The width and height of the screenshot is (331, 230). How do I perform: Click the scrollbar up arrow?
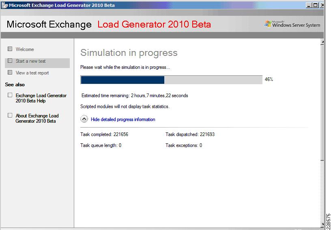322,42
